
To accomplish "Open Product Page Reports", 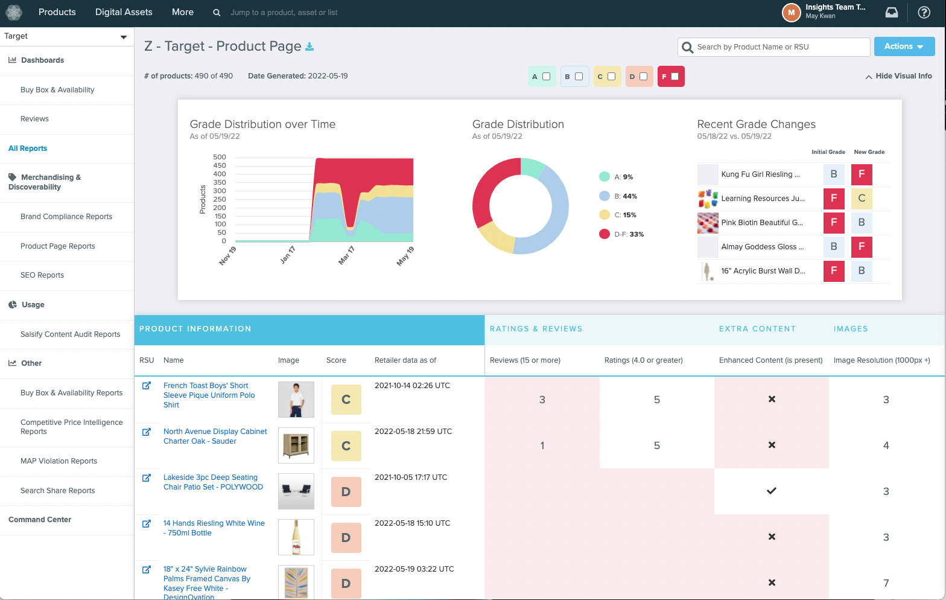I will click(58, 246).
